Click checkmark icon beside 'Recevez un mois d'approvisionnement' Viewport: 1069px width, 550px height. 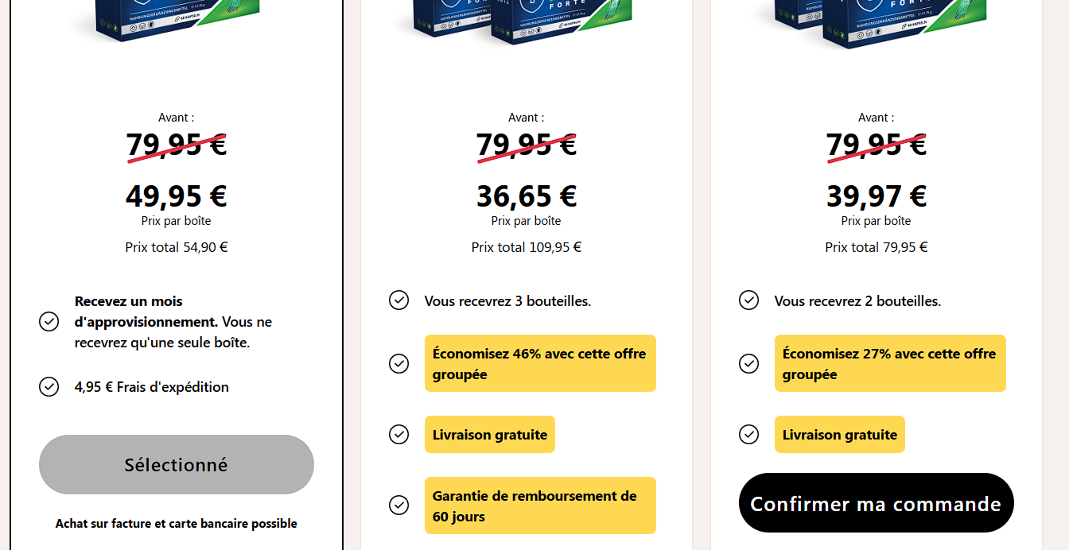(49, 322)
